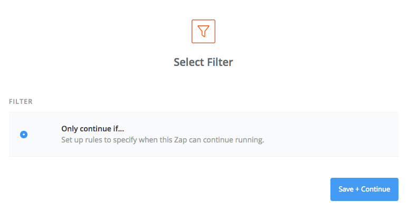Click the word 'Zap' in the description

[x=181, y=140]
